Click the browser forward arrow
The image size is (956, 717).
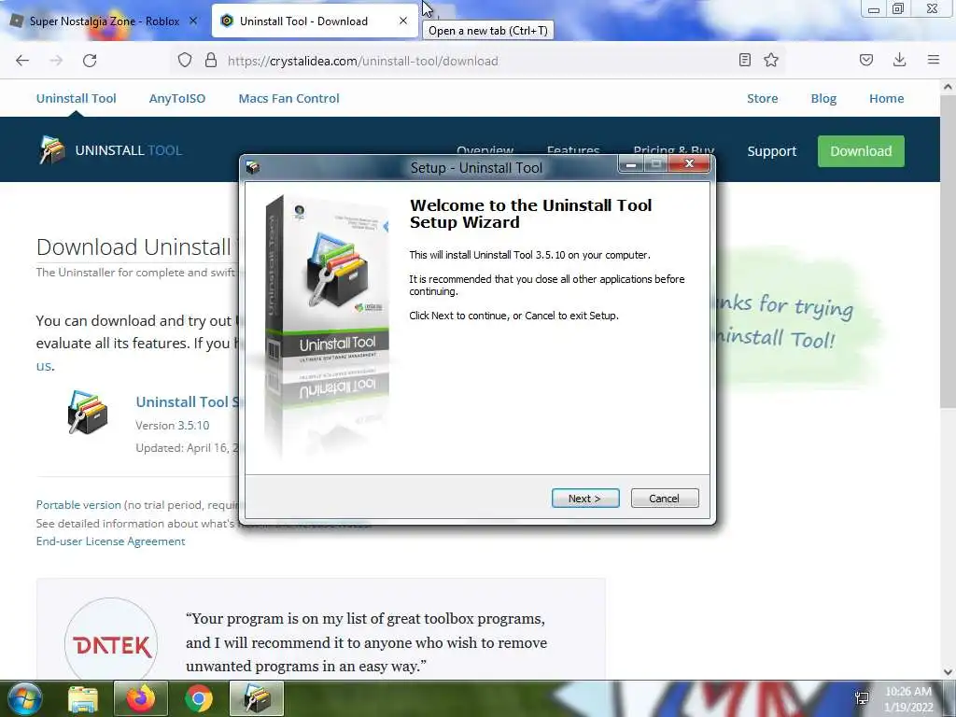(56, 61)
